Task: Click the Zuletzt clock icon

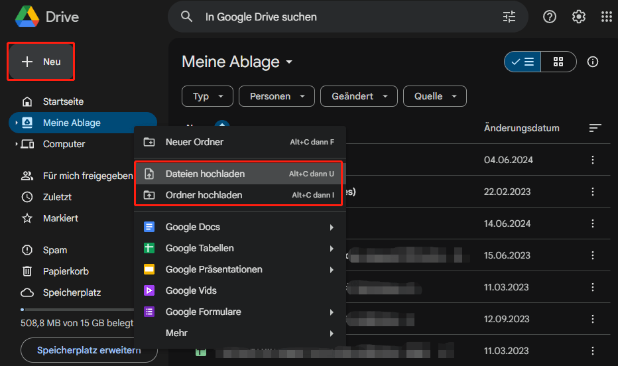Action: click(x=27, y=197)
